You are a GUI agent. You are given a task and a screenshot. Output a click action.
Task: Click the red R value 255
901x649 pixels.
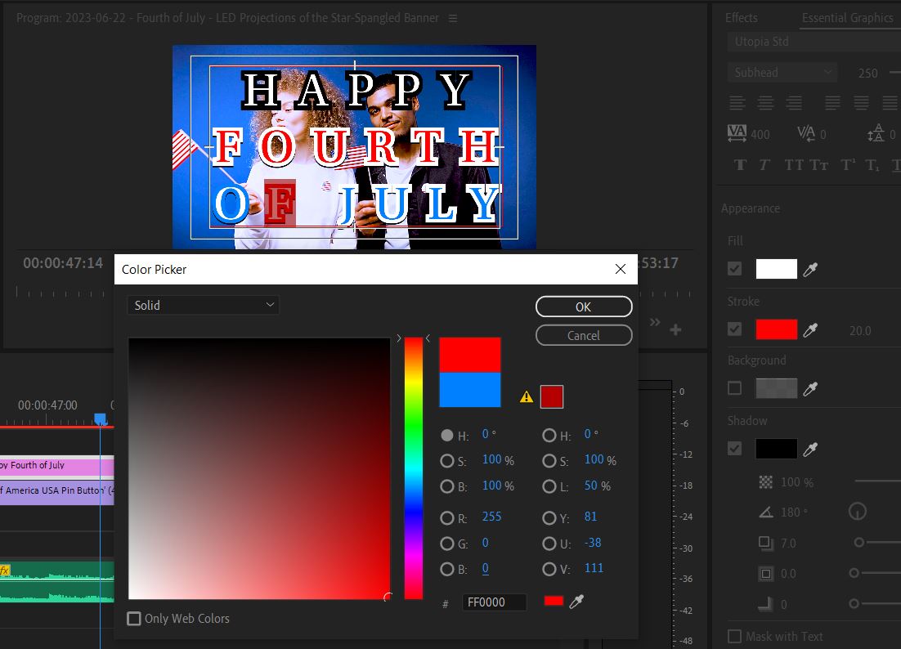click(492, 517)
